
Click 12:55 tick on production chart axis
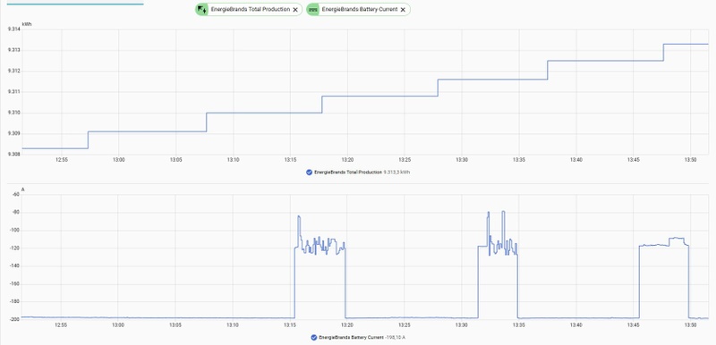point(61,160)
